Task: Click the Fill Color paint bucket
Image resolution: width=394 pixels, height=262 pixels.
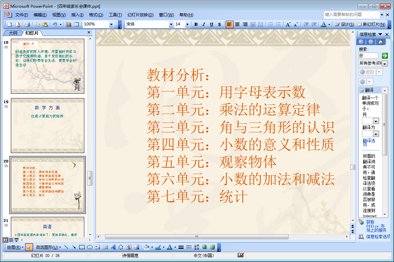Action: 147,247
